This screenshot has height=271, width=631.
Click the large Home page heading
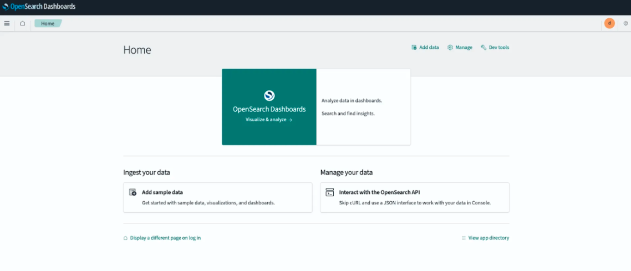point(137,50)
